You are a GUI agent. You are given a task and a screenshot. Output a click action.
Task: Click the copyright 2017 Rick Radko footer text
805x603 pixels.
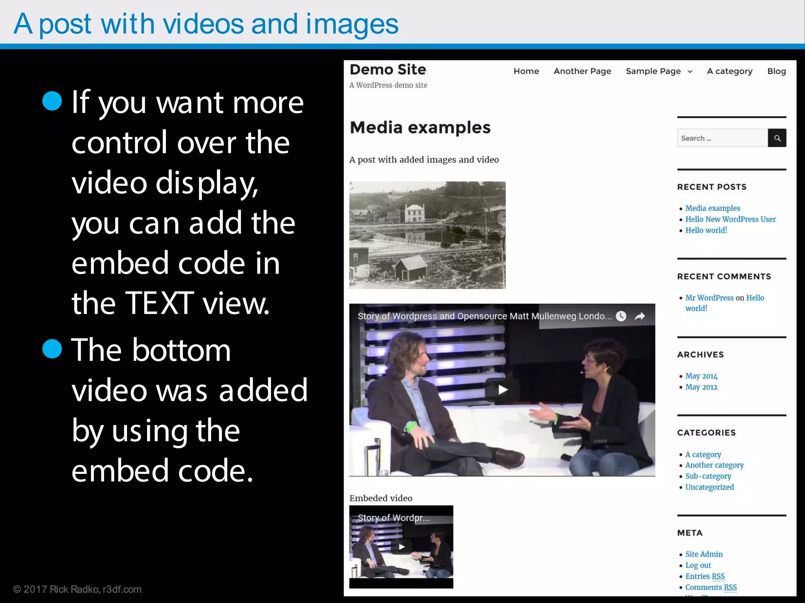[x=77, y=589]
